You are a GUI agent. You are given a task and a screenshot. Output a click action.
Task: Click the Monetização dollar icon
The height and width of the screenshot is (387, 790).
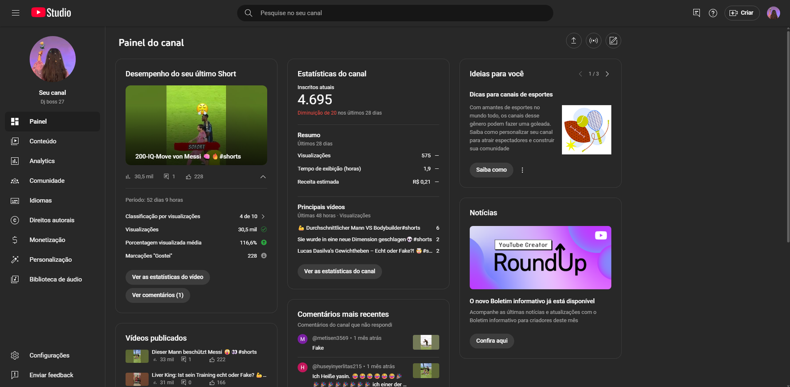[15, 240]
